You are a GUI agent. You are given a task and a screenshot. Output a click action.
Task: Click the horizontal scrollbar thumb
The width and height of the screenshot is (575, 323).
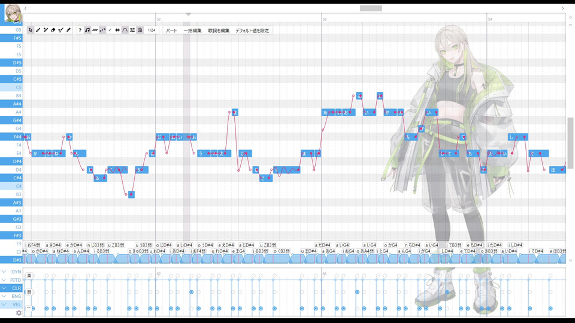[x=371, y=8]
